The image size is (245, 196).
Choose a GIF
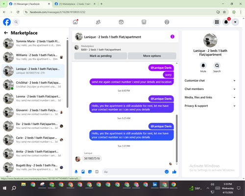point(97,171)
